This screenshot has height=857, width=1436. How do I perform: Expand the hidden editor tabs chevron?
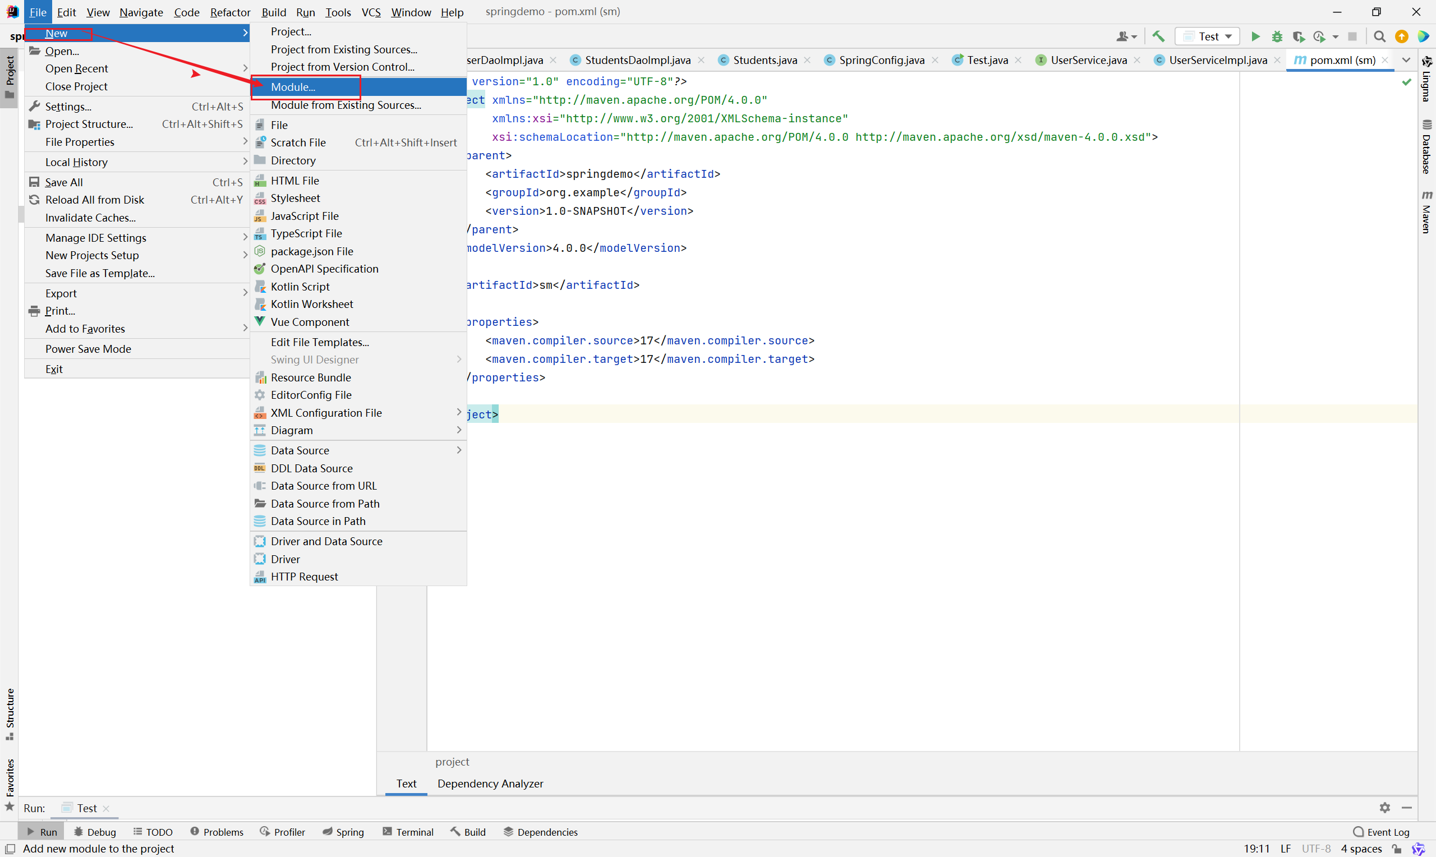[x=1406, y=60]
